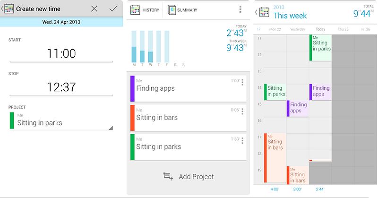Select Monday bar in weekly chart
This screenshot has width=378, height=198.
[134, 46]
